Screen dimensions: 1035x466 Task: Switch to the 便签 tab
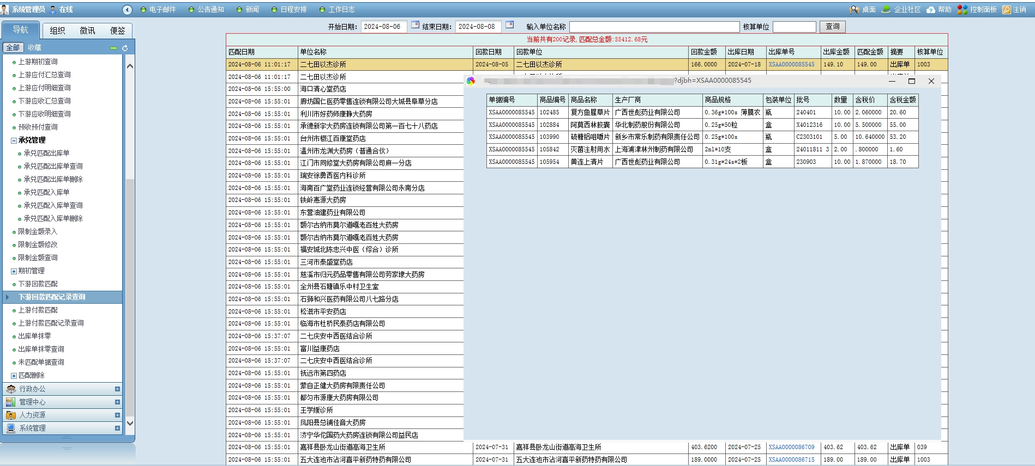point(117,31)
